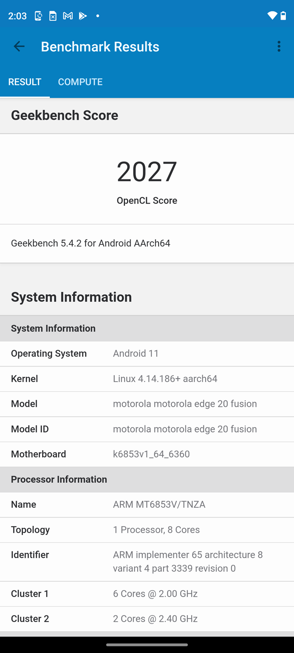Tap the Wi-Fi status icon

click(272, 16)
